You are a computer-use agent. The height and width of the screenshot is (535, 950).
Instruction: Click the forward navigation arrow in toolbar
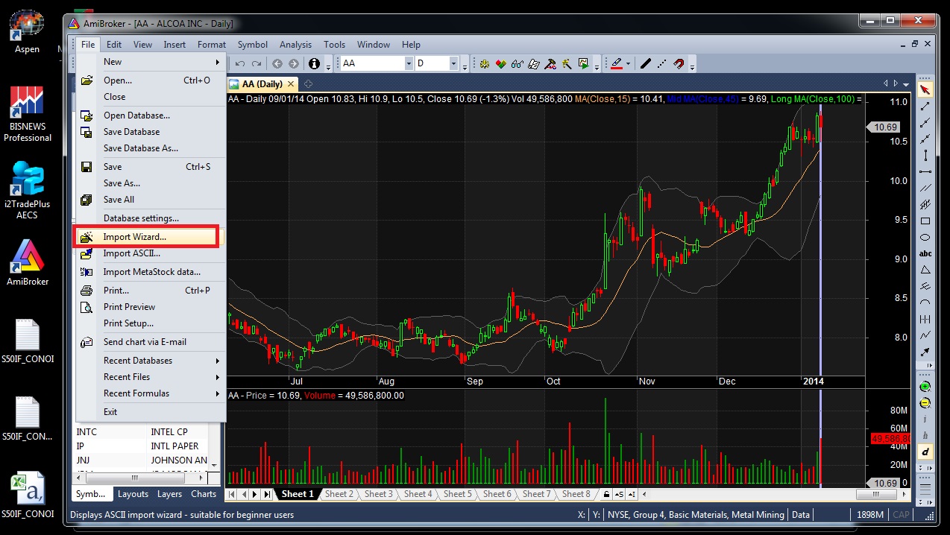pos(294,64)
